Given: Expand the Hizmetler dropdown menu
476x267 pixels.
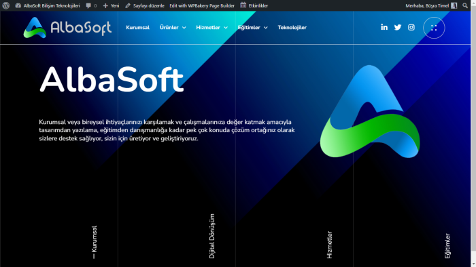Looking at the screenshot, I should (x=211, y=28).
